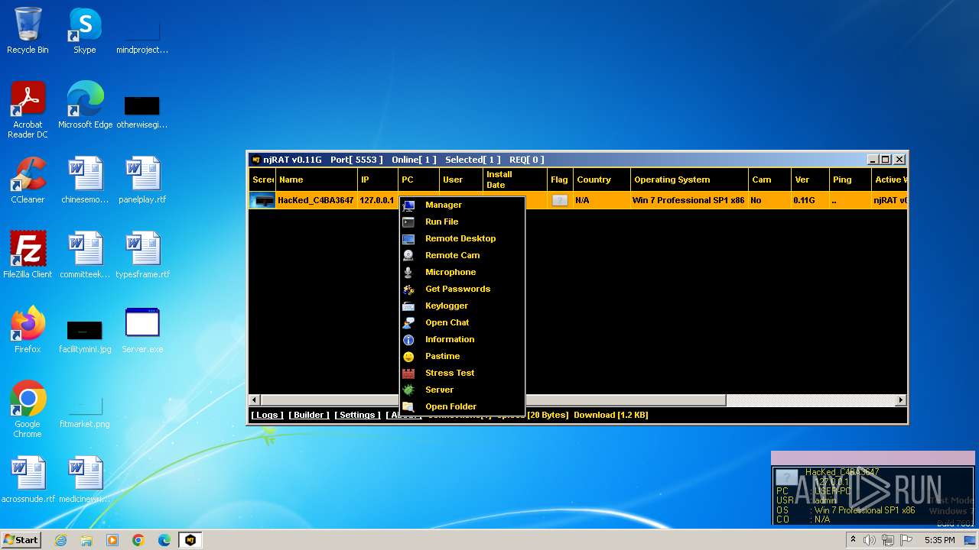
Task: Select Open Chat menu entry
Action: tap(462, 322)
